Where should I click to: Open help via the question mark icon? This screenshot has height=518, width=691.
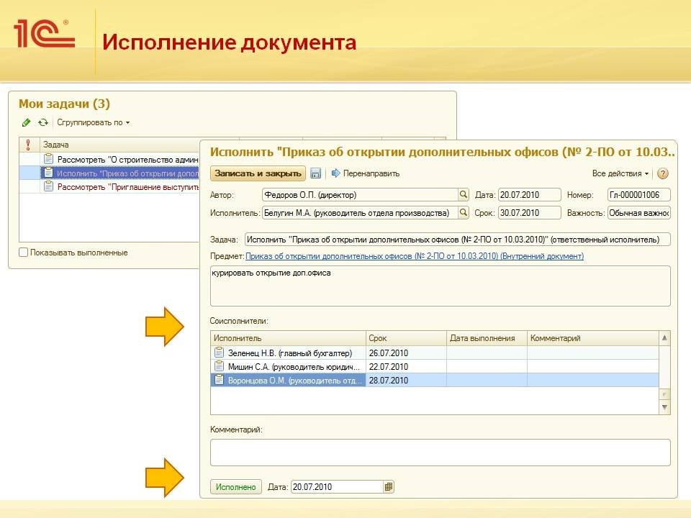tap(661, 175)
